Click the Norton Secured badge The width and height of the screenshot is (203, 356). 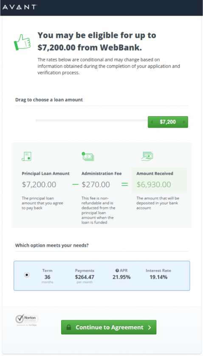(x=27, y=320)
